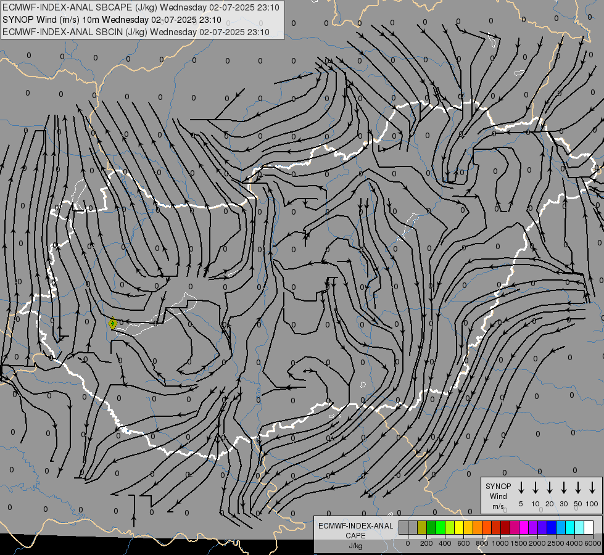Select the dark green CAPE legend swatch
This screenshot has width=604, height=555.
431,527
